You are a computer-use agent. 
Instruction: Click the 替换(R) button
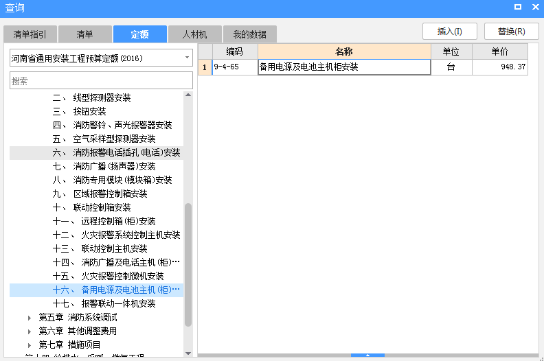click(512, 32)
